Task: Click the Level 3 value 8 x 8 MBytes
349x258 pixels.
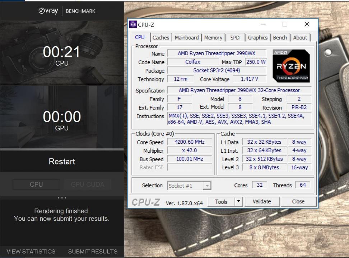Action: (264, 167)
